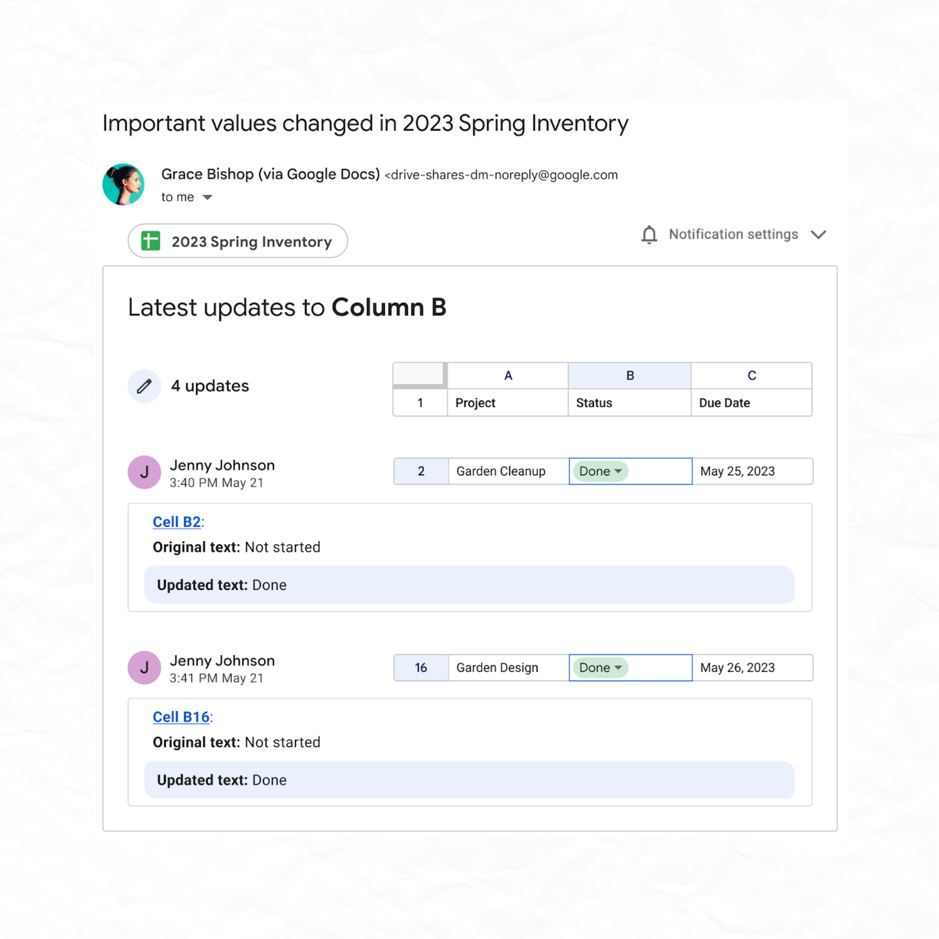Viewport: 939px width, 939px height.
Task: Open the Cell B2 link
Action: [177, 522]
